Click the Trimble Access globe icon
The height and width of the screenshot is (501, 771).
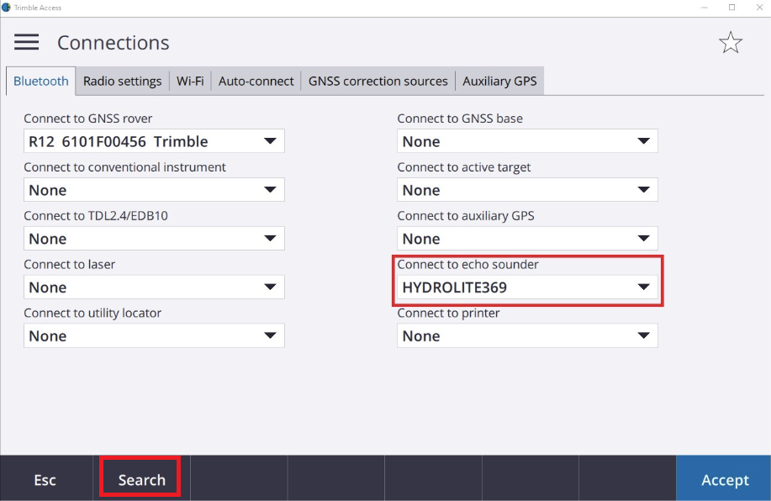6,8
